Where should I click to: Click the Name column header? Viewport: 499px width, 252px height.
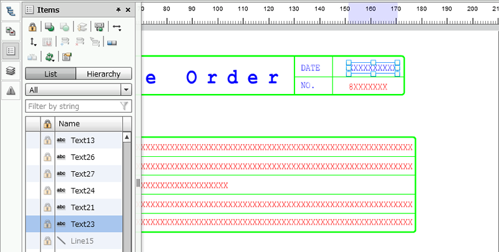[x=89, y=123]
